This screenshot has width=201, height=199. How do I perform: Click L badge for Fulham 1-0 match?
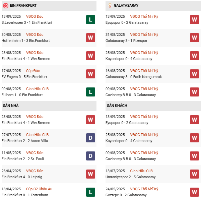coord(90,92)
